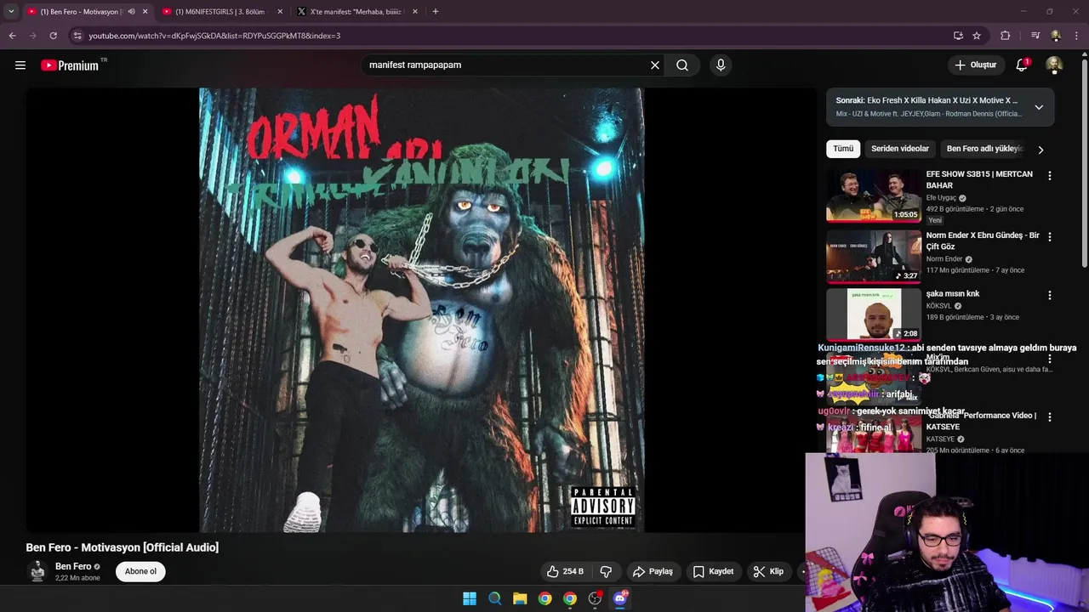Select the Seriden videolar filter chip
The height and width of the screenshot is (612, 1089).
899,149
